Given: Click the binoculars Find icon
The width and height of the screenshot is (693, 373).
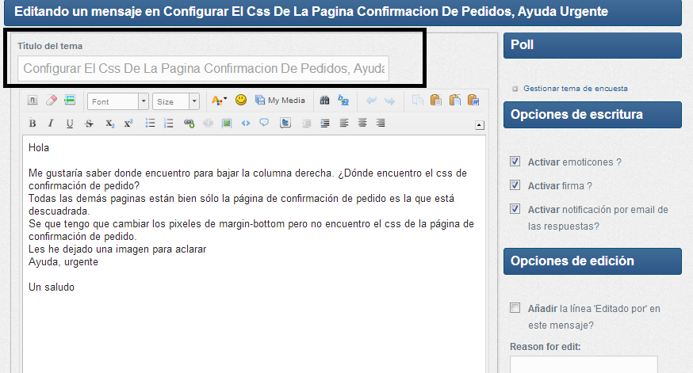Looking at the screenshot, I should click(x=324, y=101).
